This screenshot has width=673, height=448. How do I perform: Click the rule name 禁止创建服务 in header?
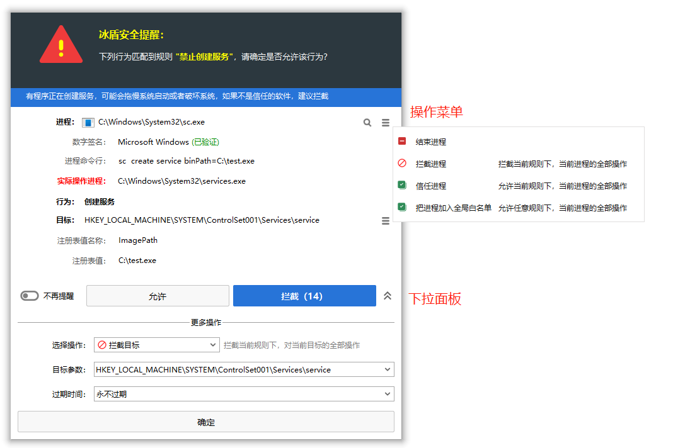click(x=204, y=57)
